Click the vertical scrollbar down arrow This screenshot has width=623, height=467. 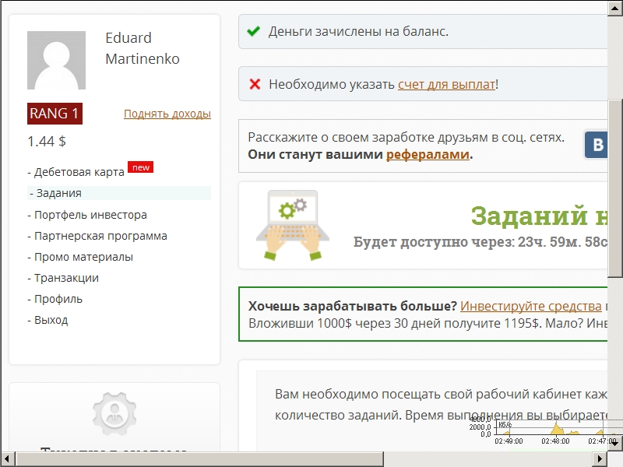pyautogui.click(x=614, y=443)
